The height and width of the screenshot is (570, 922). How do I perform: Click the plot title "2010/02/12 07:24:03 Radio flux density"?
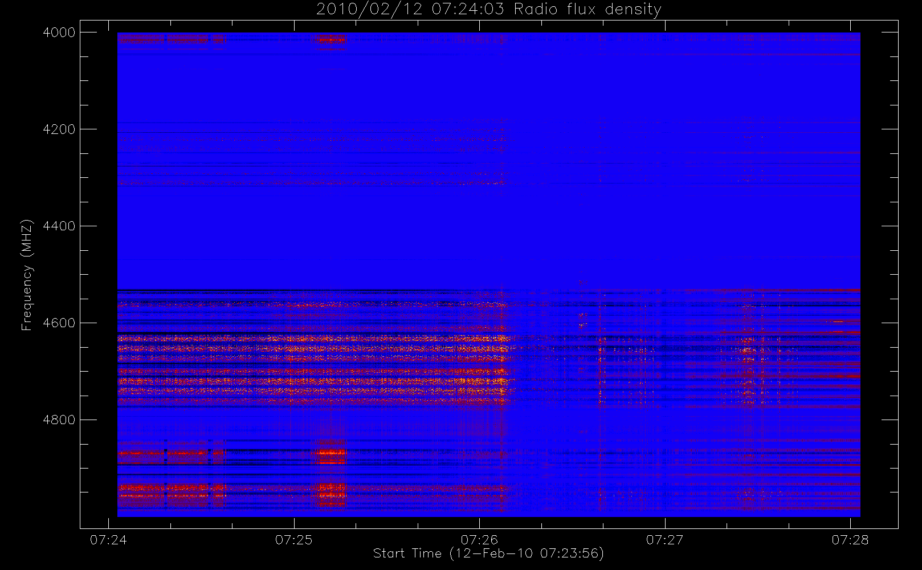pos(489,10)
